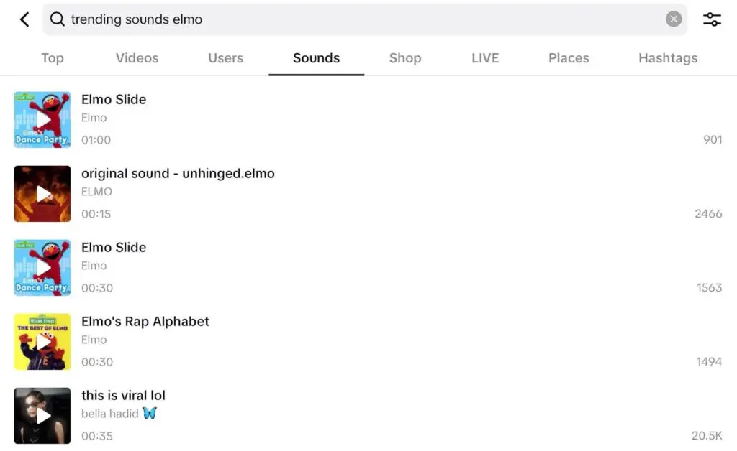Switch to the Top results tab

tap(52, 58)
